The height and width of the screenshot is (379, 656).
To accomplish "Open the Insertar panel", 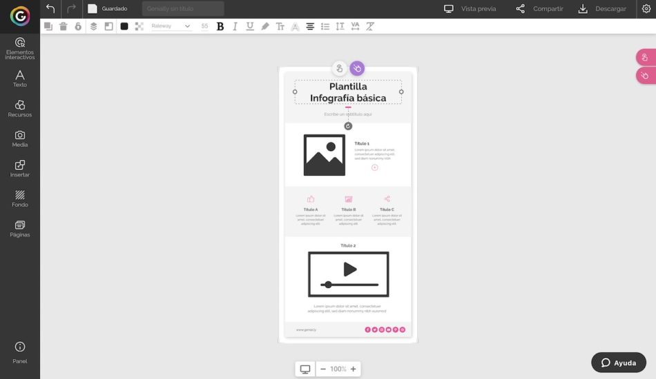I will pyautogui.click(x=20, y=168).
